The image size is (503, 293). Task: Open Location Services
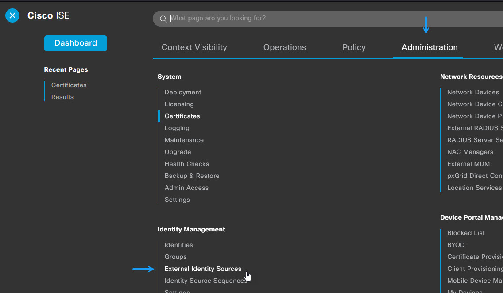pos(474,188)
